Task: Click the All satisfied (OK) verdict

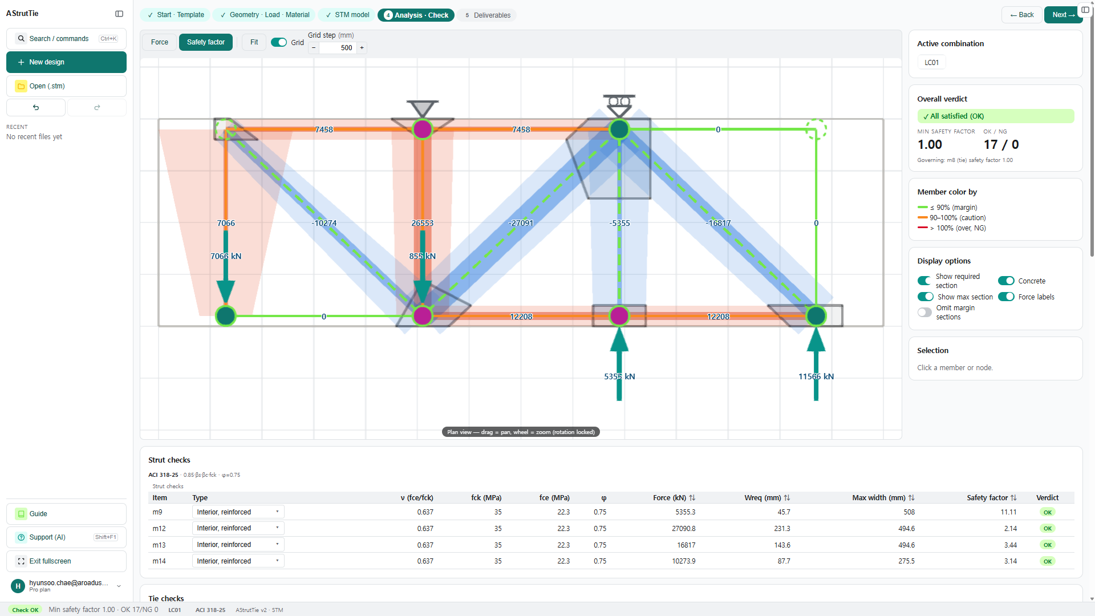Action: (996, 116)
